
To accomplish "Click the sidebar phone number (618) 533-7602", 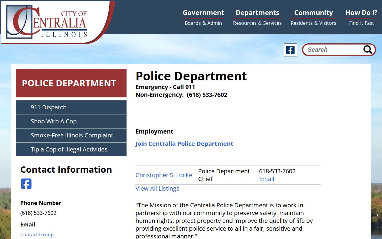I will point(38,213).
